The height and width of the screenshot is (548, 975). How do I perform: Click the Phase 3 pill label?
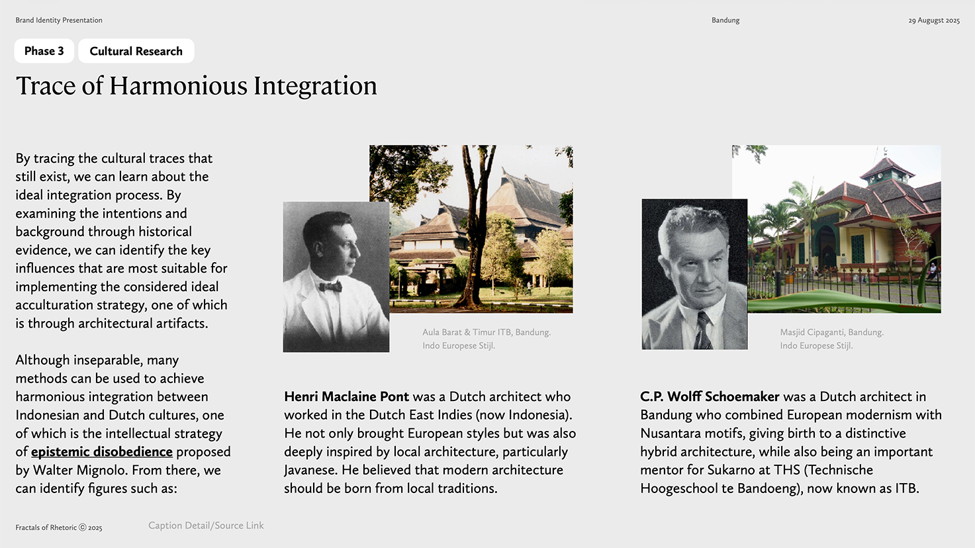click(x=44, y=51)
